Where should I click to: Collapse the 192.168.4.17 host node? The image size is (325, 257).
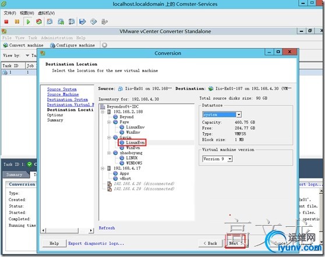103,168
